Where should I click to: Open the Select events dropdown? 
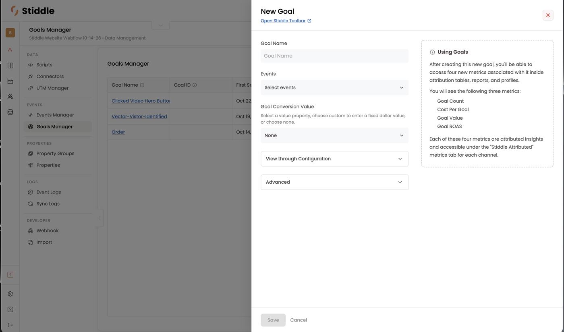(x=334, y=87)
